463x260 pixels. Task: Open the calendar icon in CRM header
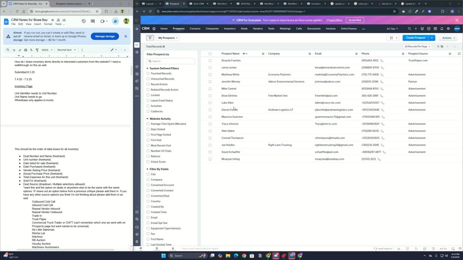pyautogui.click(x=435, y=29)
